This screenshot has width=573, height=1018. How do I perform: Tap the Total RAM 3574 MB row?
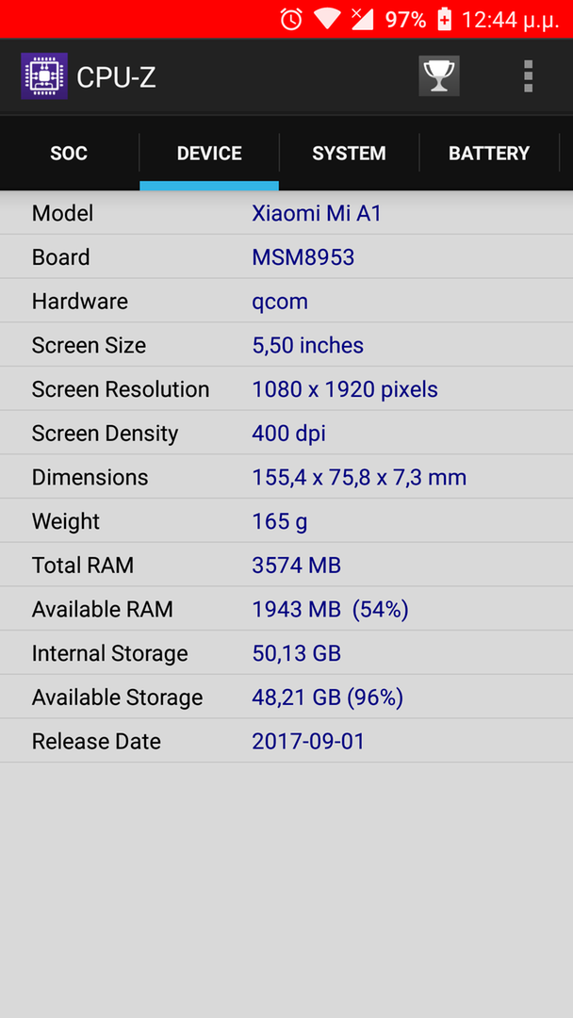(x=286, y=565)
